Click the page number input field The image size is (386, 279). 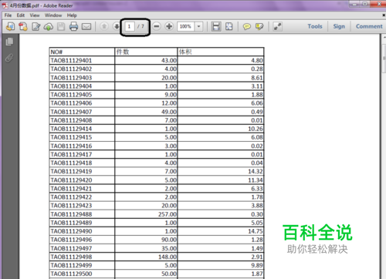[x=130, y=26]
